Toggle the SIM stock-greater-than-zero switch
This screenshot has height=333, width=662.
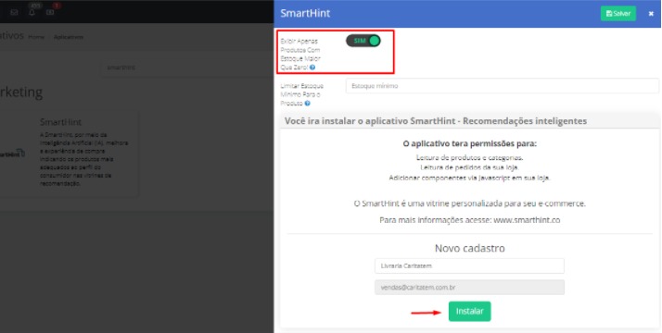pos(363,41)
